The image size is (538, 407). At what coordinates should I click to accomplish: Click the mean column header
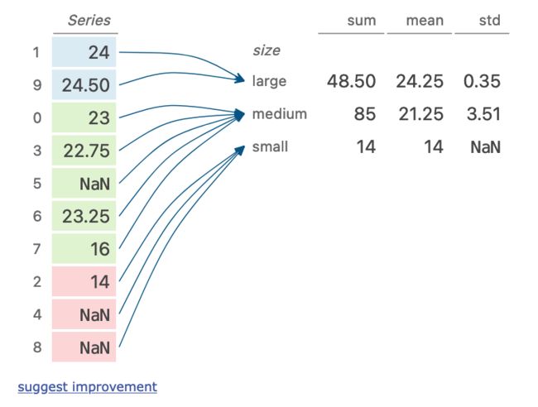(425, 21)
